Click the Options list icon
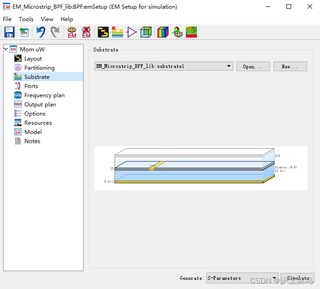The width and height of the screenshot is (320, 289). 18,113
